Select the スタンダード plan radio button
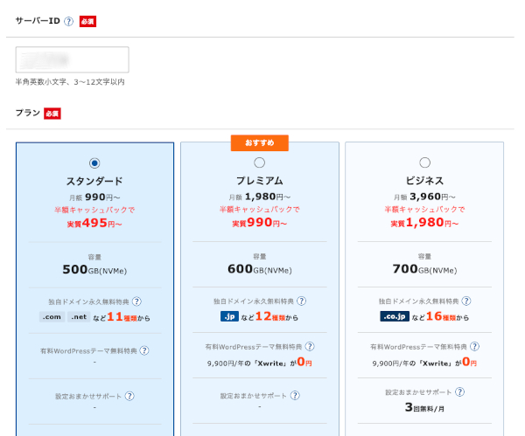This screenshot has height=436, width=525. pos(94,163)
